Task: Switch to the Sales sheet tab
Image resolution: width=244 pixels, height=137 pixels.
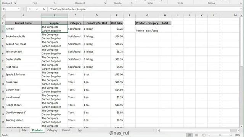Action: (24, 130)
